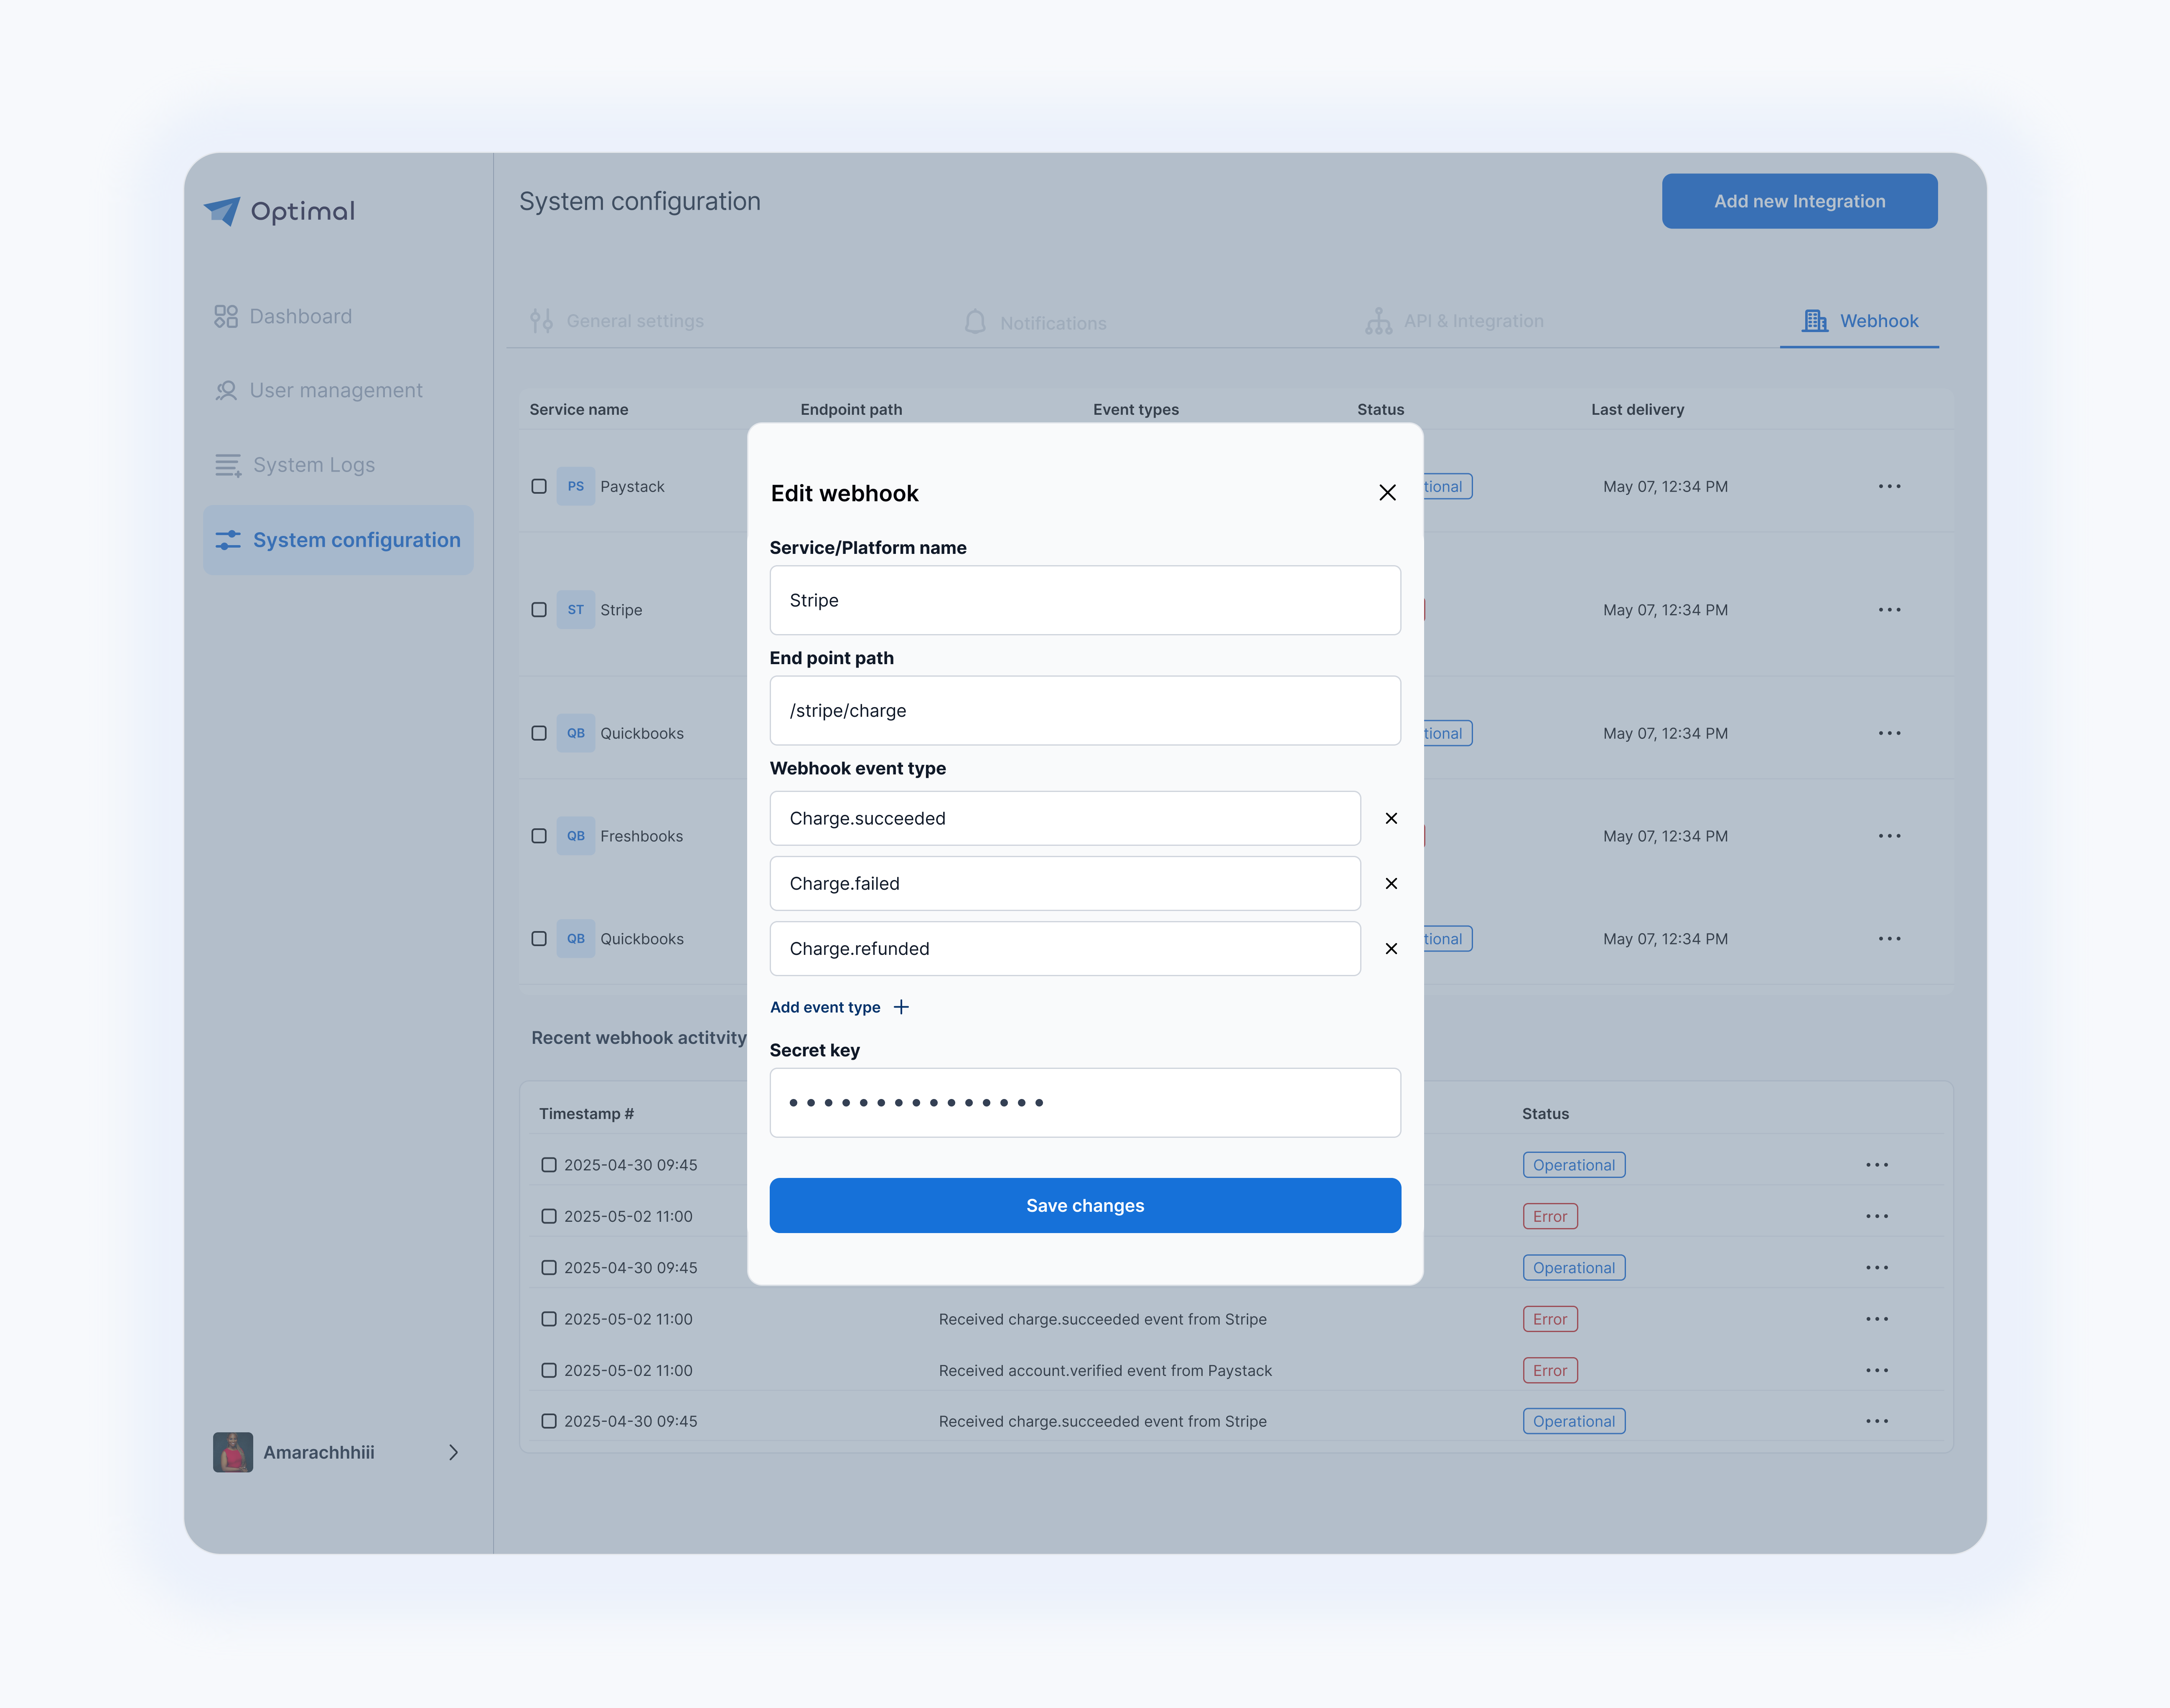Click the Add new Integration button
This screenshot has width=2170, height=1708.
pyautogui.click(x=1799, y=201)
